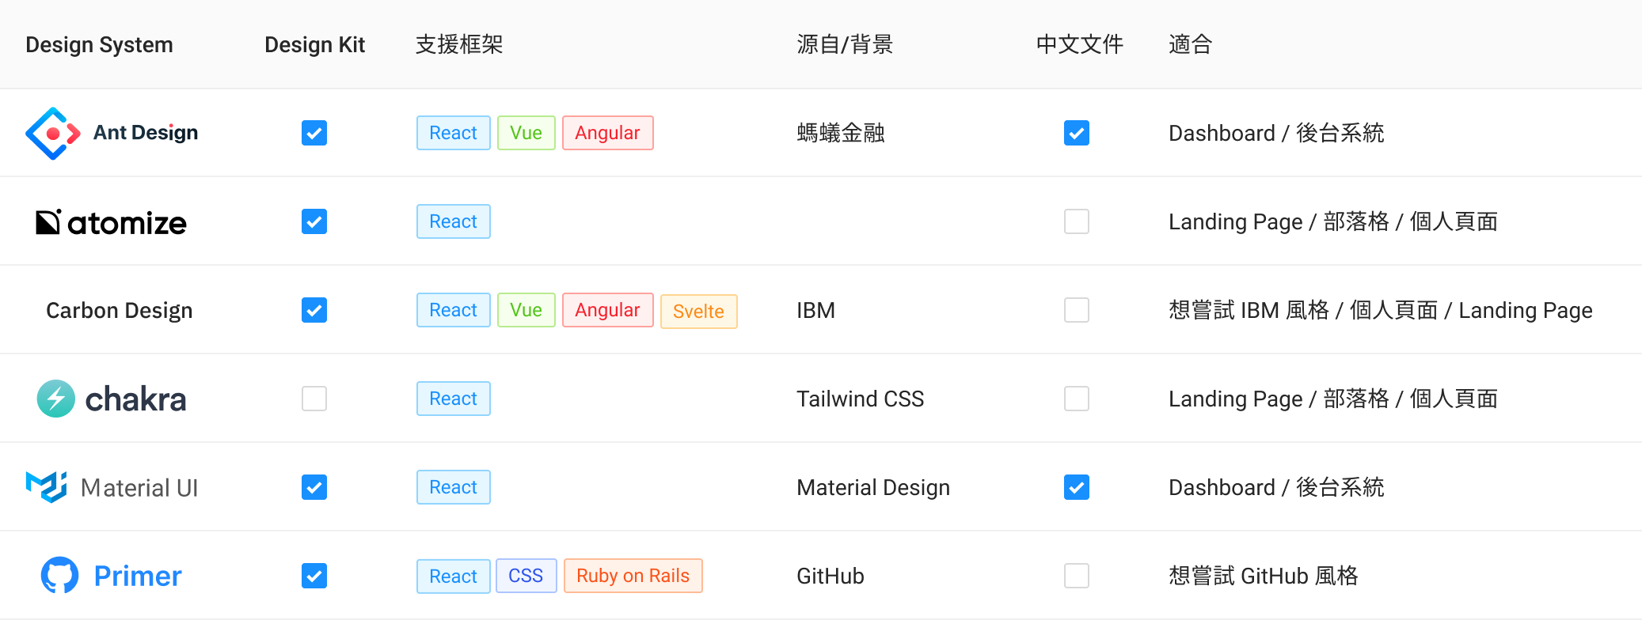Click the Vue tag in Carbon Design row

[x=526, y=310]
